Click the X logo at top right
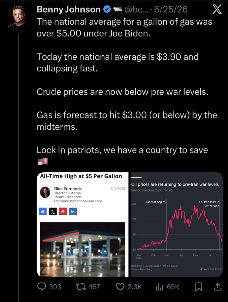 (217, 10)
